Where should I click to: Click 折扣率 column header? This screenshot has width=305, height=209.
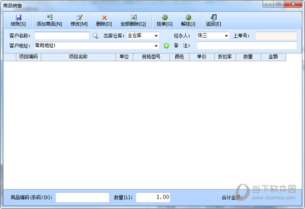[225, 57]
